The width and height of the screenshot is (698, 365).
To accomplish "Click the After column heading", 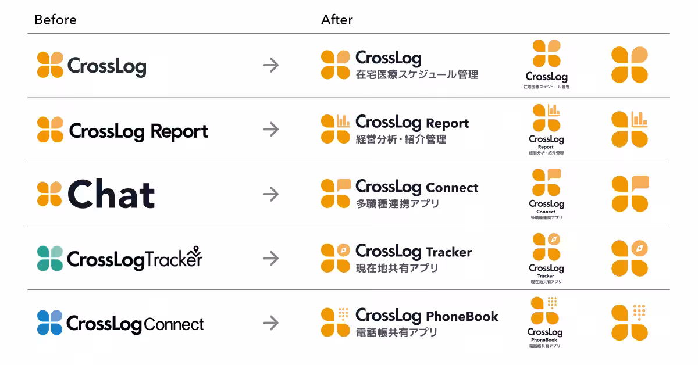I will click(x=337, y=20).
